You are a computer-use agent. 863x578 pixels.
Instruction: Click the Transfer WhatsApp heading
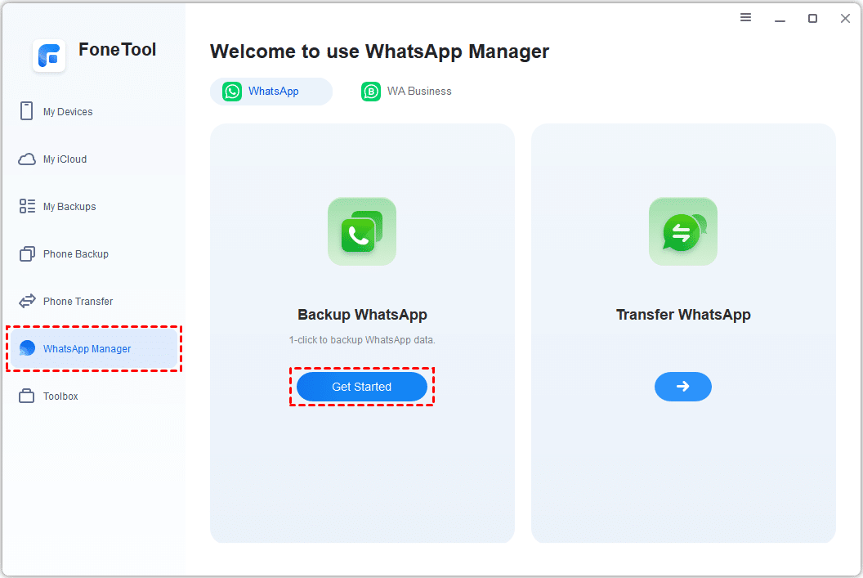tap(683, 314)
